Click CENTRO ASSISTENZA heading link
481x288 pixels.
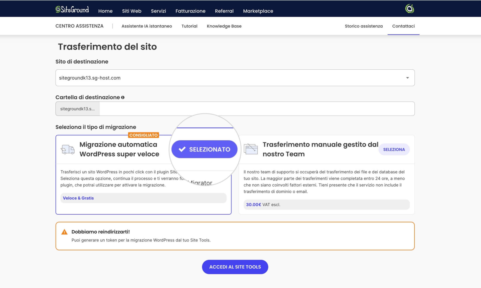pos(79,26)
